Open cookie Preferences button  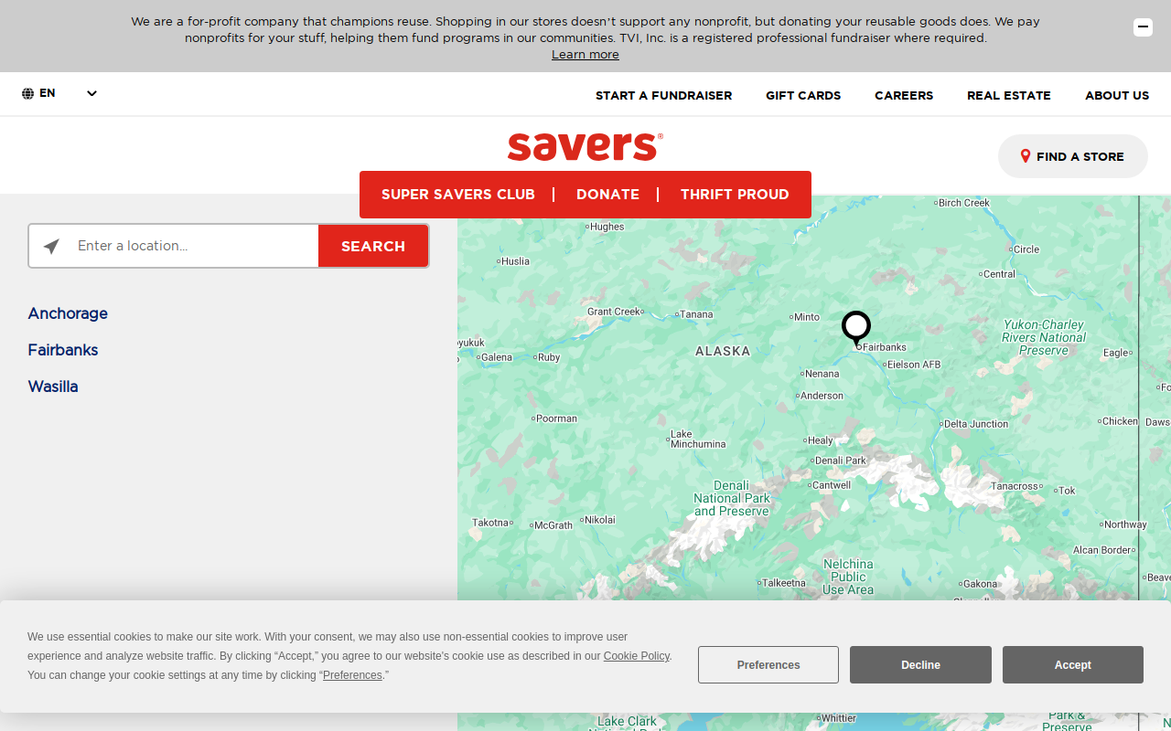click(x=768, y=664)
